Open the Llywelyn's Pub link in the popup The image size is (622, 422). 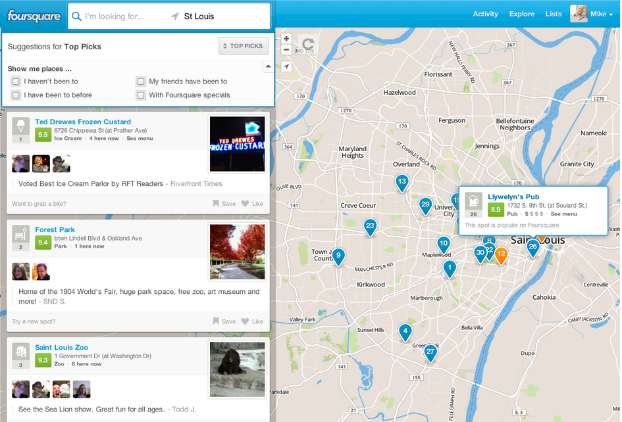(513, 197)
